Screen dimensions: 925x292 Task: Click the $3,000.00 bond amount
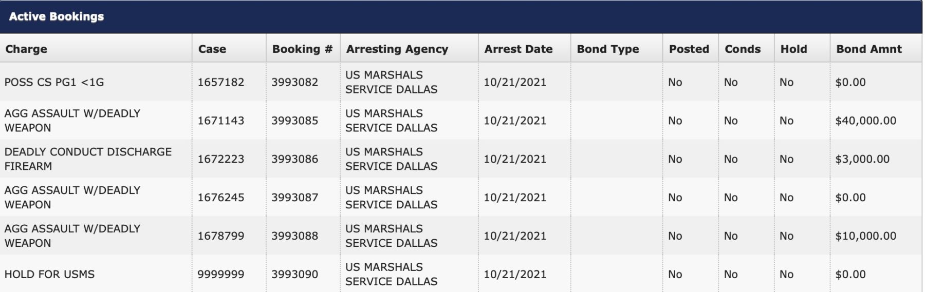click(x=862, y=159)
